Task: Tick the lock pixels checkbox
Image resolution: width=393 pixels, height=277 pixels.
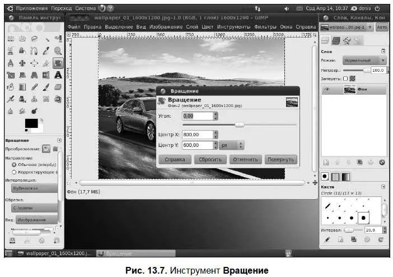Action: [x=345, y=79]
